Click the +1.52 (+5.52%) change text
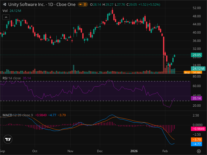207x155 pixels. [x=149, y=5]
